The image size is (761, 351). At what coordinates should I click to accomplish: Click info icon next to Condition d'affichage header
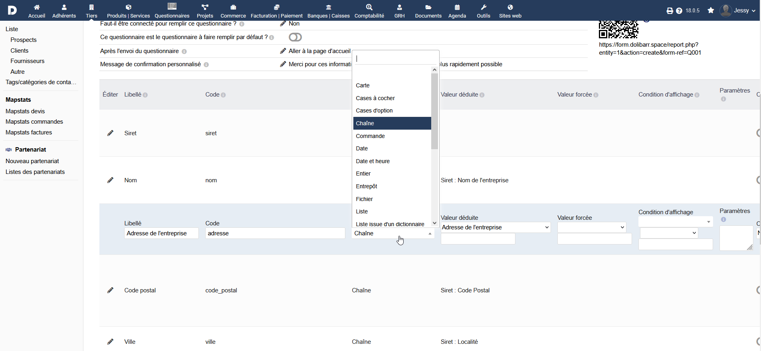697,95
